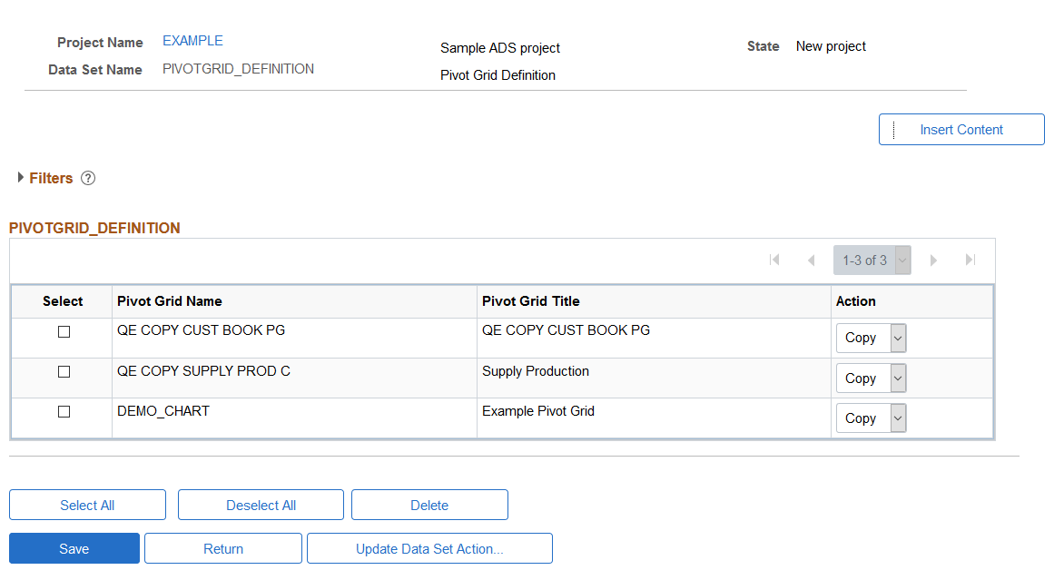Viewport: 1064px width, 570px height.
Task: Go to first page of grid results
Action: (x=774, y=260)
